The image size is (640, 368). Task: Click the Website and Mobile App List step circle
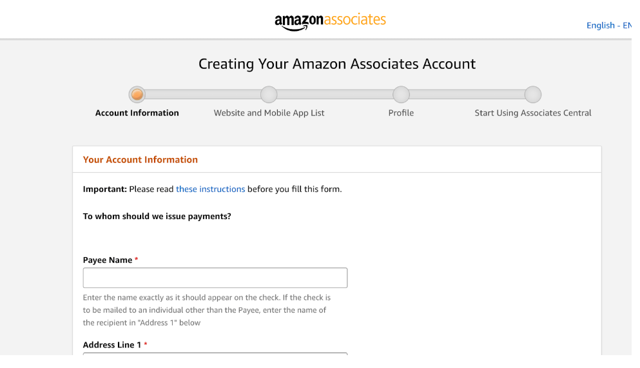pos(269,95)
